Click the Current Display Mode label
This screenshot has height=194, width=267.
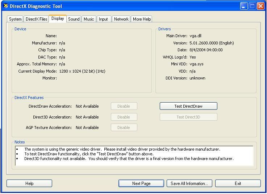pyautogui.click(x=37, y=71)
